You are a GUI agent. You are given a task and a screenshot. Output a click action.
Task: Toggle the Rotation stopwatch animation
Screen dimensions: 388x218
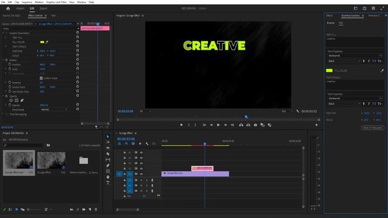click(10, 82)
